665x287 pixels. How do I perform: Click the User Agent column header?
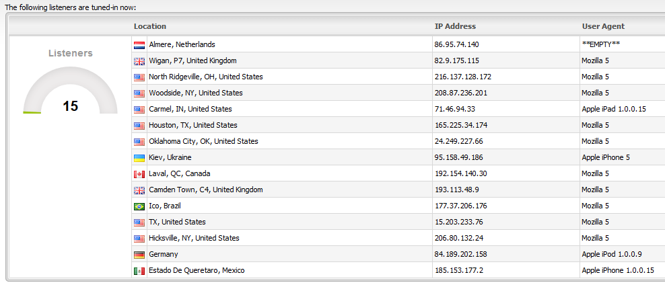coord(603,26)
